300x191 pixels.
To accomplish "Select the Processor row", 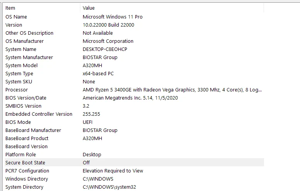I will pyautogui.click(x=134, y=90).
